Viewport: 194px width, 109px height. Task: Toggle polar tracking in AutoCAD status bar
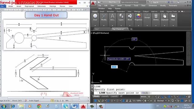point(169,97)
